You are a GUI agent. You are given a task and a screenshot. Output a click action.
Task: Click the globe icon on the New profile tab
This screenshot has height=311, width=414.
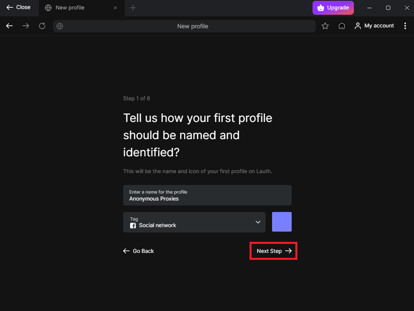[48, 7]
